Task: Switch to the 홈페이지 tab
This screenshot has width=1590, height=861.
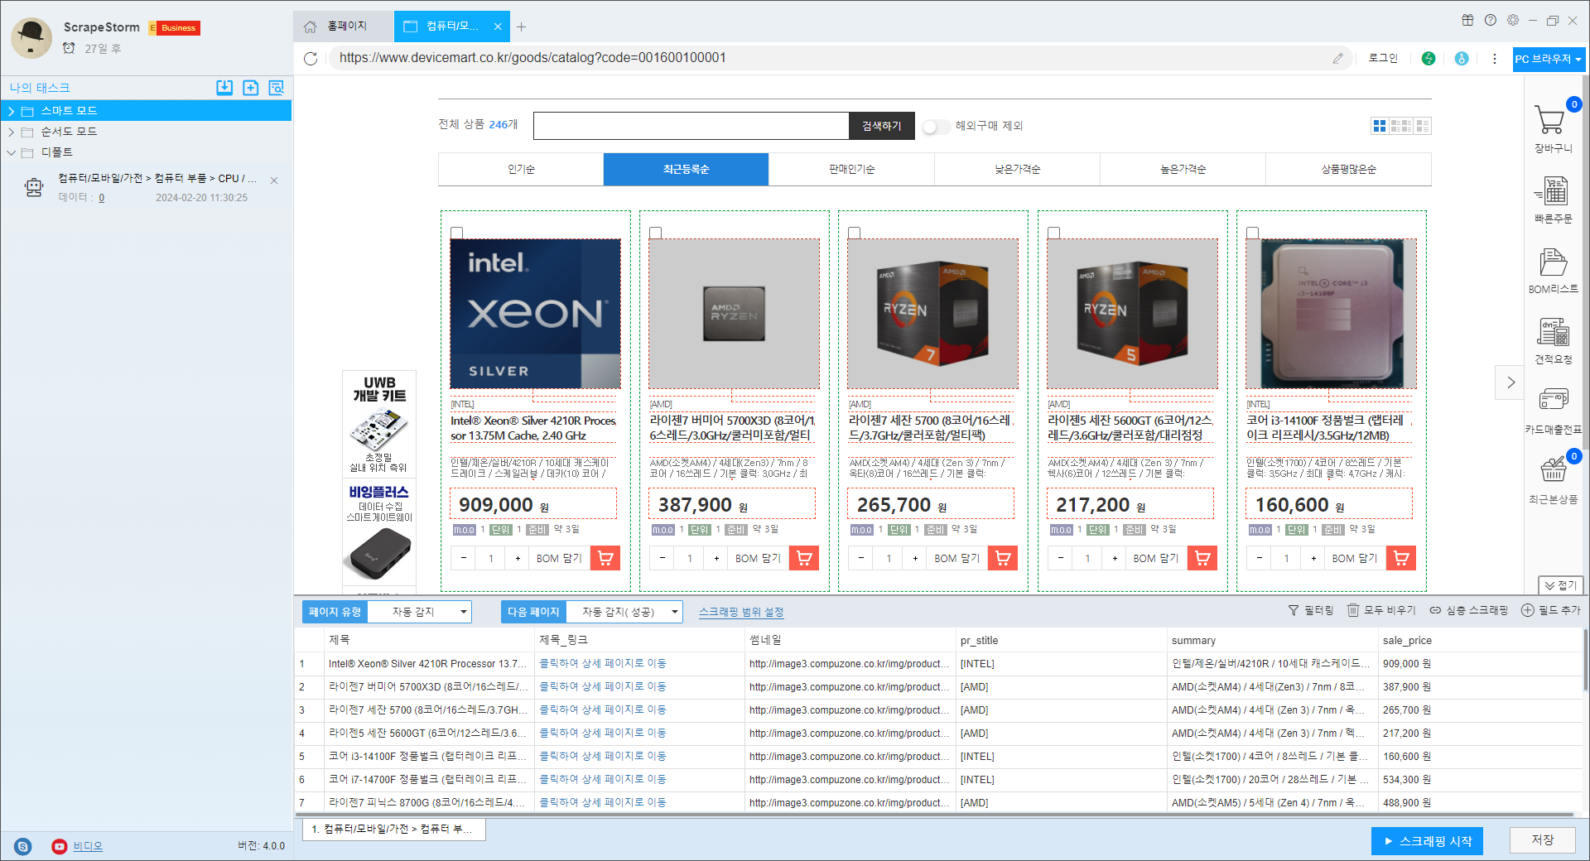Action: click(344, 26)
